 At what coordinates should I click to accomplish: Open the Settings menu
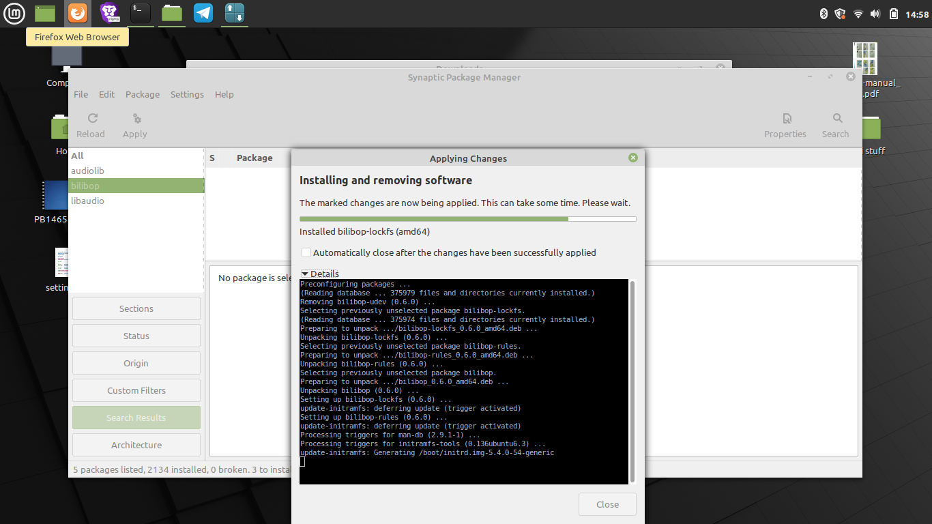coord(187,94)
